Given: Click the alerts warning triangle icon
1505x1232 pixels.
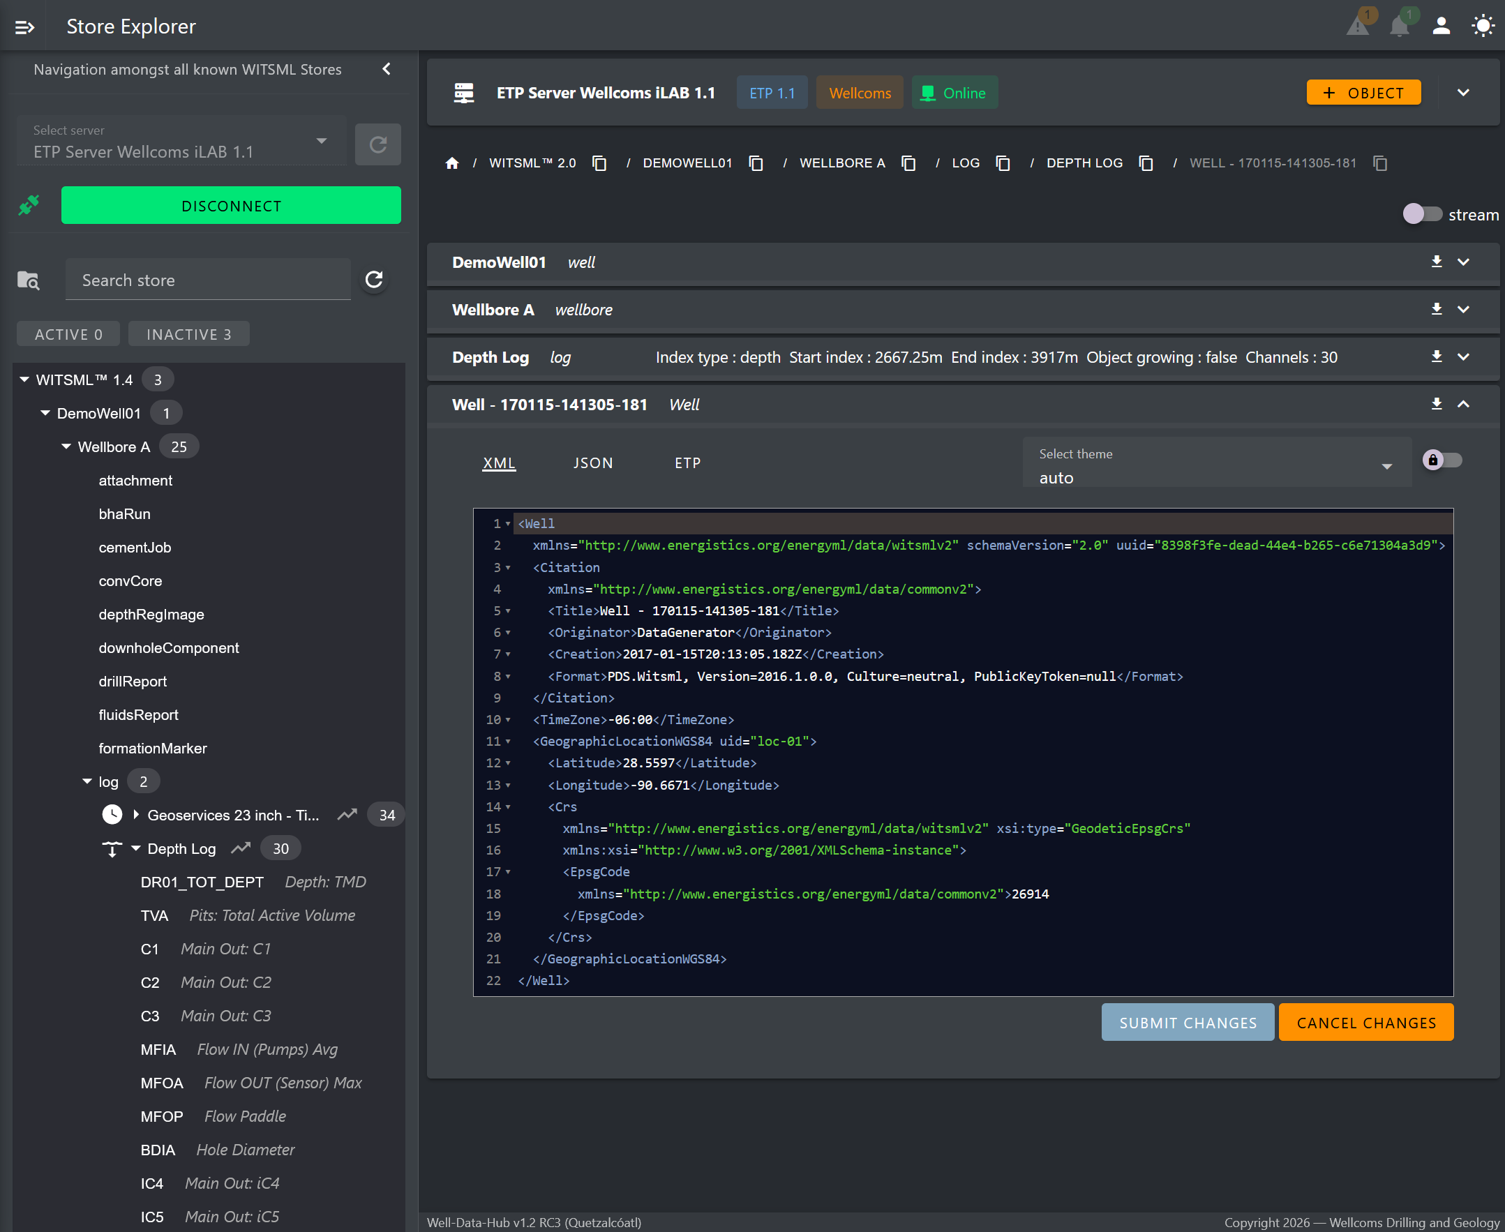Looking at the screenshot, I should 1357,27.
